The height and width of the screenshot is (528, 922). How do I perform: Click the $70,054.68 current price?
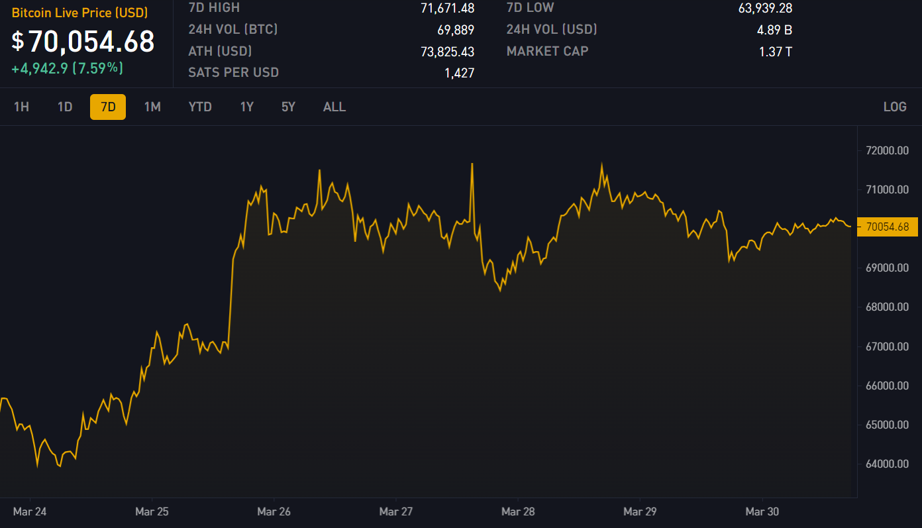(83, 41)
